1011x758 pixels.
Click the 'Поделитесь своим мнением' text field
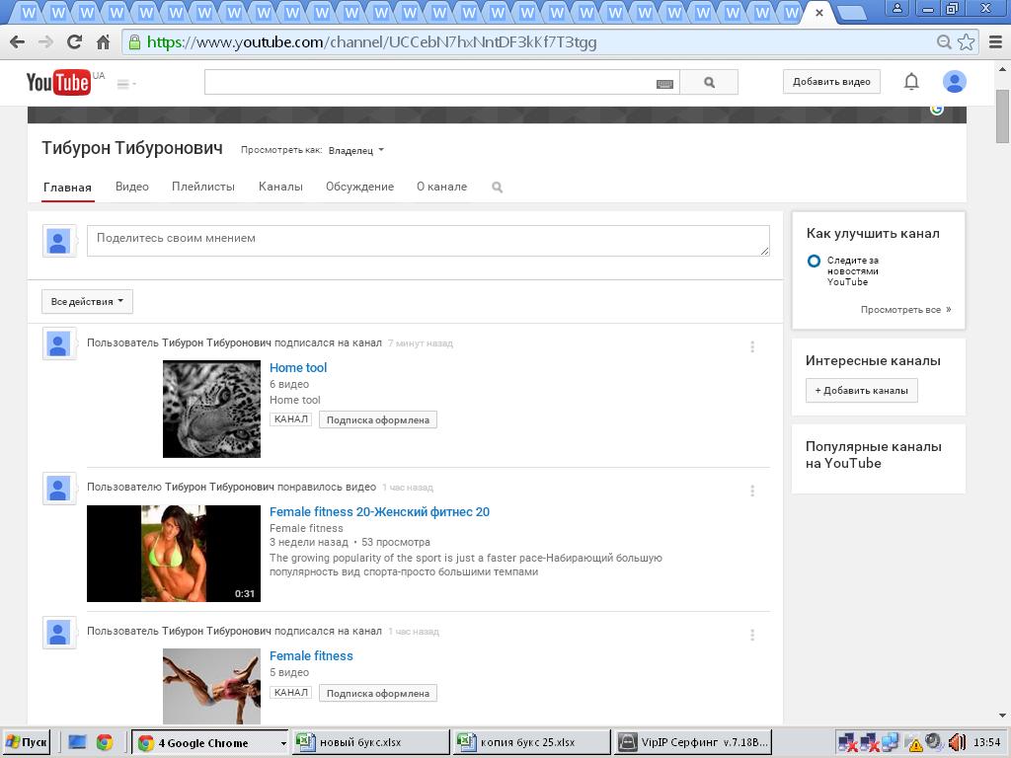[x=428, y=241]
